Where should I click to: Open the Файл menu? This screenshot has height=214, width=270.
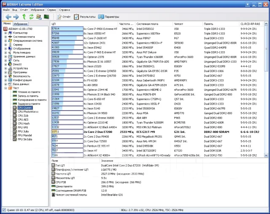[6, 10]
